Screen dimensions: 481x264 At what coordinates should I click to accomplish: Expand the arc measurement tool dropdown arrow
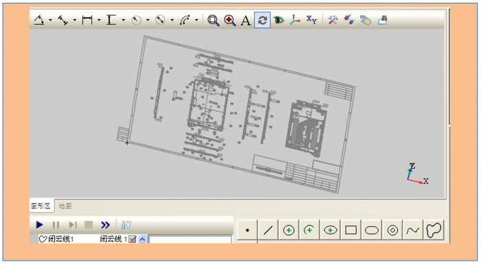[197, 21]
